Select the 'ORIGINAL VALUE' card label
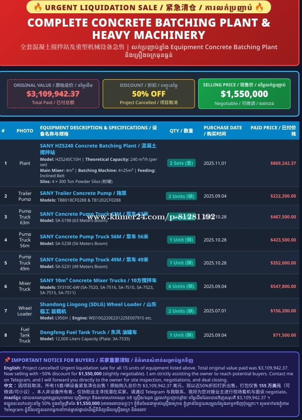Image resolution: width=302 pixels, height=420 pixels. [x=53, y=85]
